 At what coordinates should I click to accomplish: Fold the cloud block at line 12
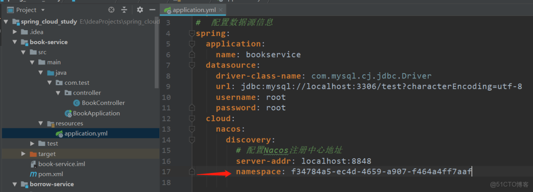(192, 119)
